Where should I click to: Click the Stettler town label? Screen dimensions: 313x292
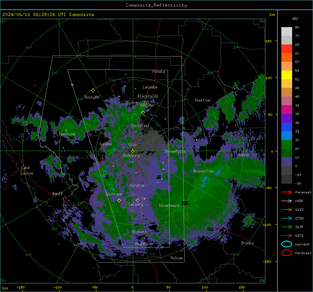point(203,100)
